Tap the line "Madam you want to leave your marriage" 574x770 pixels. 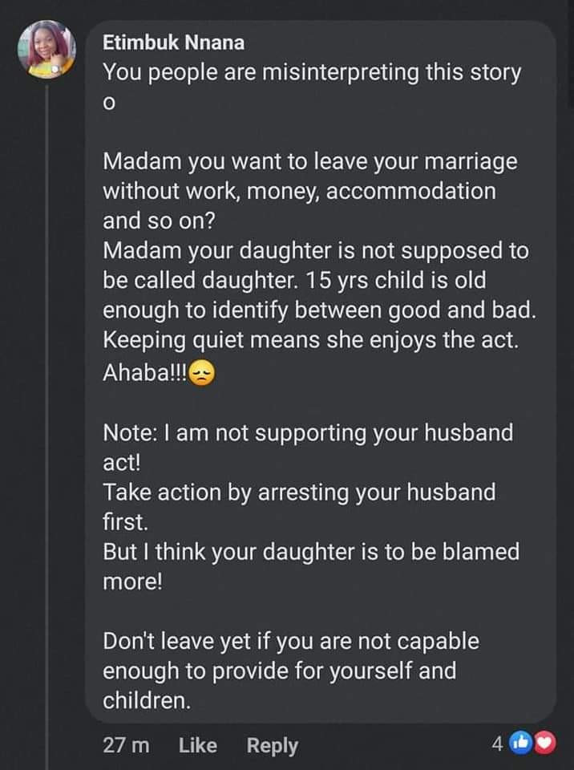(310, 162)
